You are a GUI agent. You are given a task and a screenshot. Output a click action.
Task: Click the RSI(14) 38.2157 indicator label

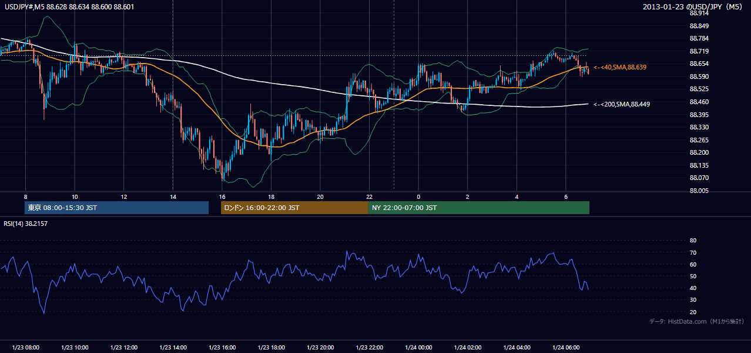click(25, 223)
